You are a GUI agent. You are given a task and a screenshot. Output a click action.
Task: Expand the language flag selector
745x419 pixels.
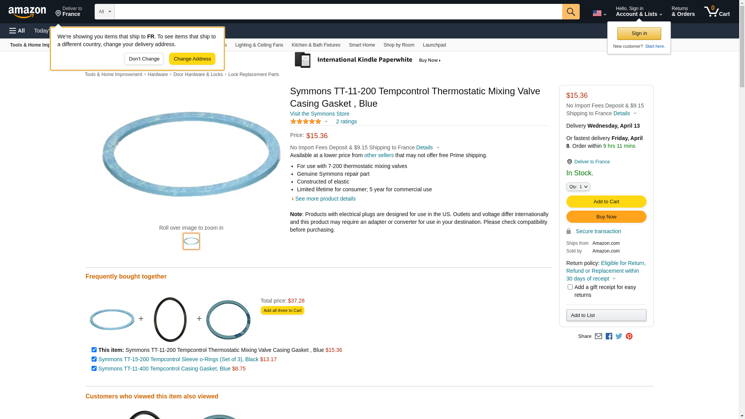[x=599, y=13]
